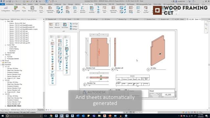210x118 pixels.
Task: Switch to the Properties tab at bottom
Action: 41,110
